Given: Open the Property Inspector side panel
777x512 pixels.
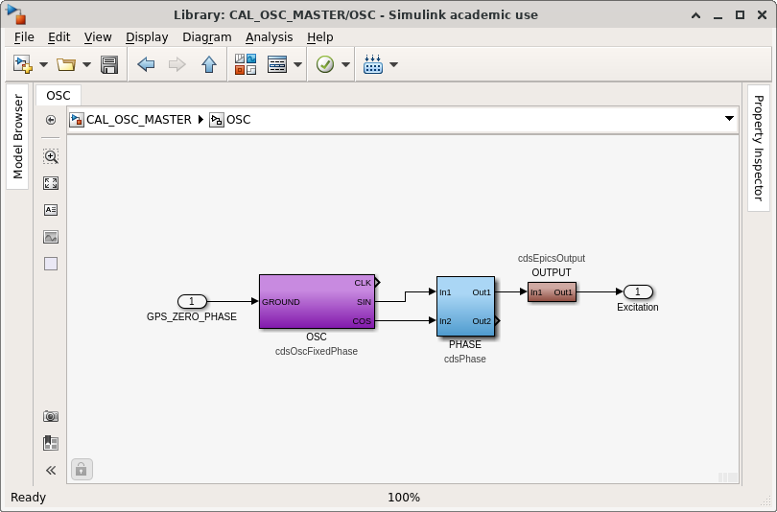Looking at the screenshot, I should [758, 148].
